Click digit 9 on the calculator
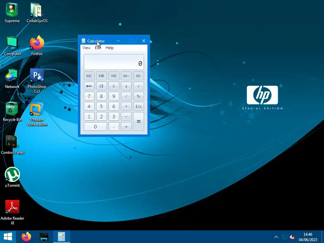Screen dimensions: 324x243 pos(114,96)
